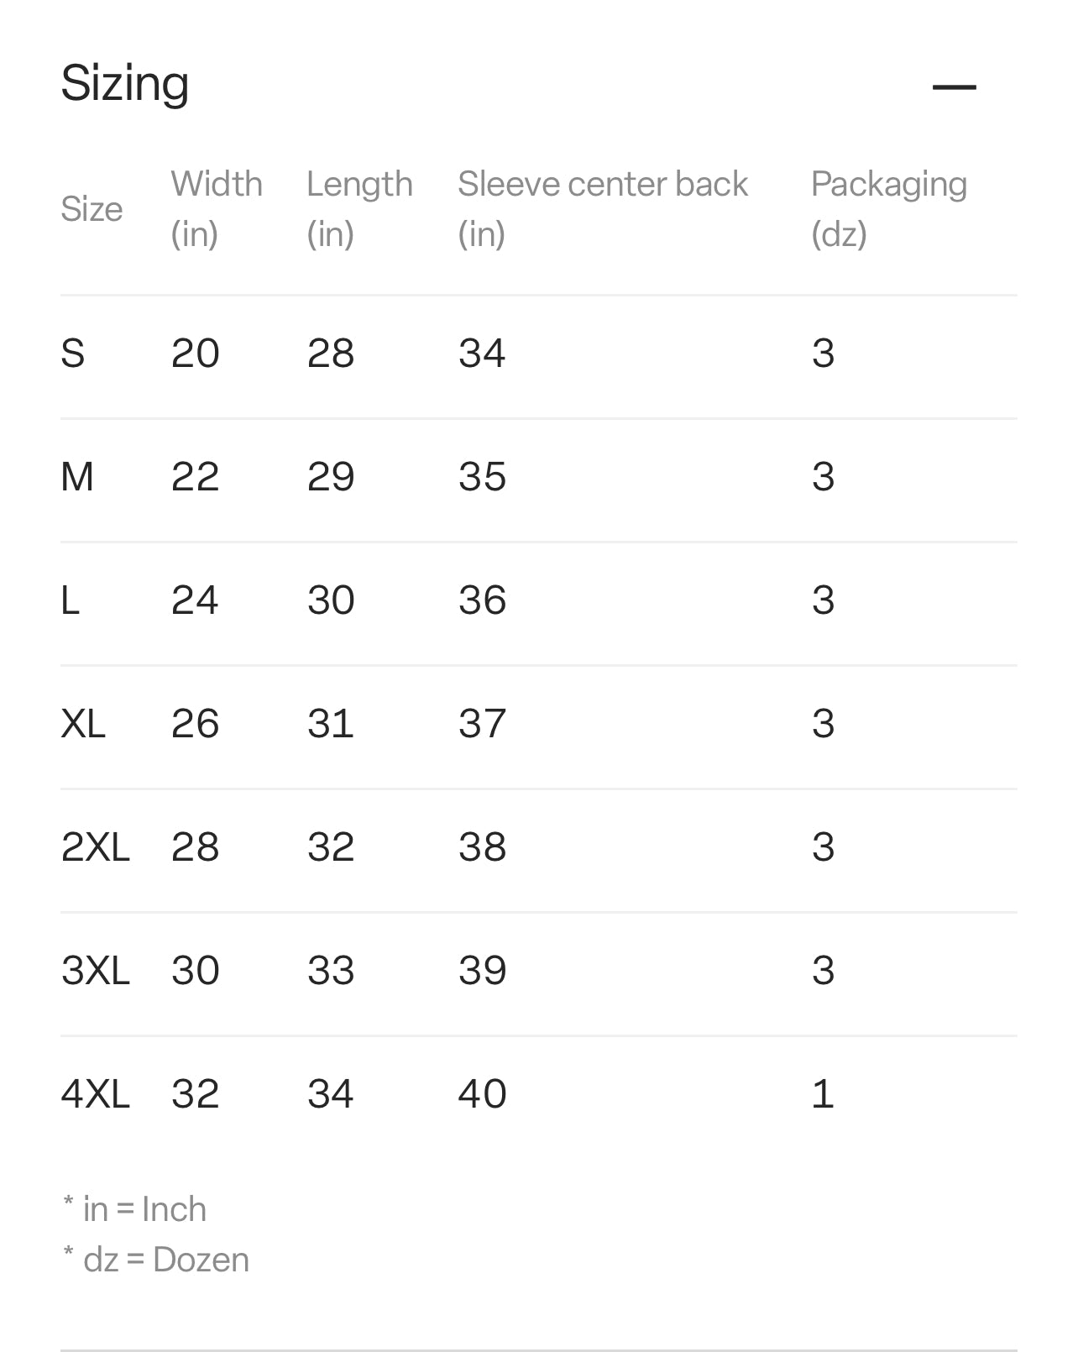The width and height of the screenshot is (1078, 1352).
Task: Click the length value 31 for XL
Action: 330,724
